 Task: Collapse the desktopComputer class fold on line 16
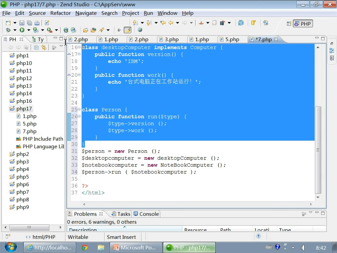click(79, 47)
